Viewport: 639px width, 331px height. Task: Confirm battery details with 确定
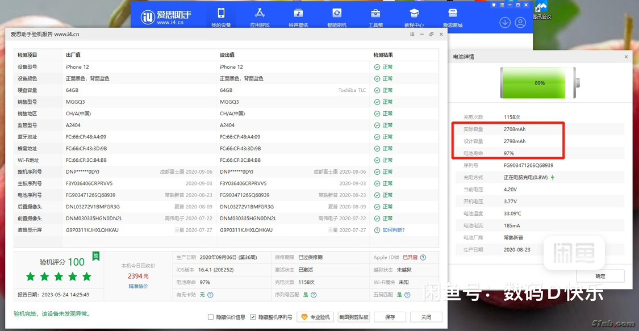pyautogui.click(x=600, y=276)
